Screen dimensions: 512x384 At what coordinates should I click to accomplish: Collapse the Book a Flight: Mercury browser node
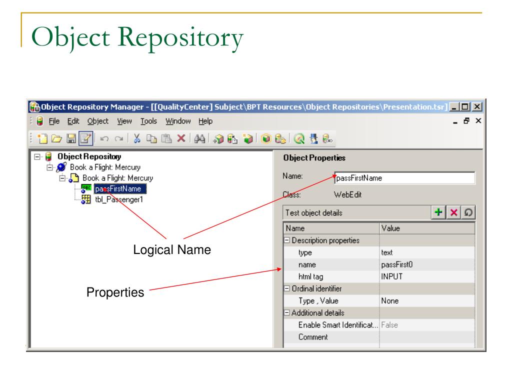coord(49,167)
